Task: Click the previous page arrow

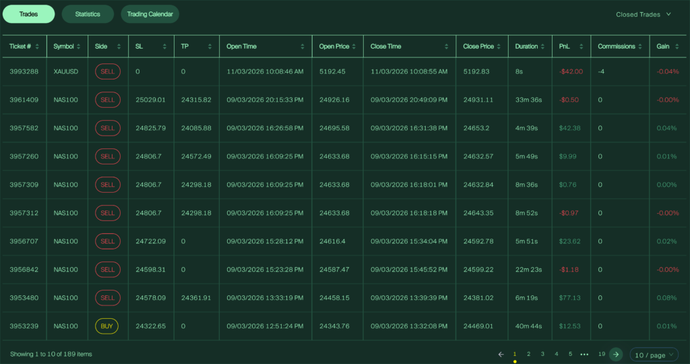Action: [x=501, y=354]
